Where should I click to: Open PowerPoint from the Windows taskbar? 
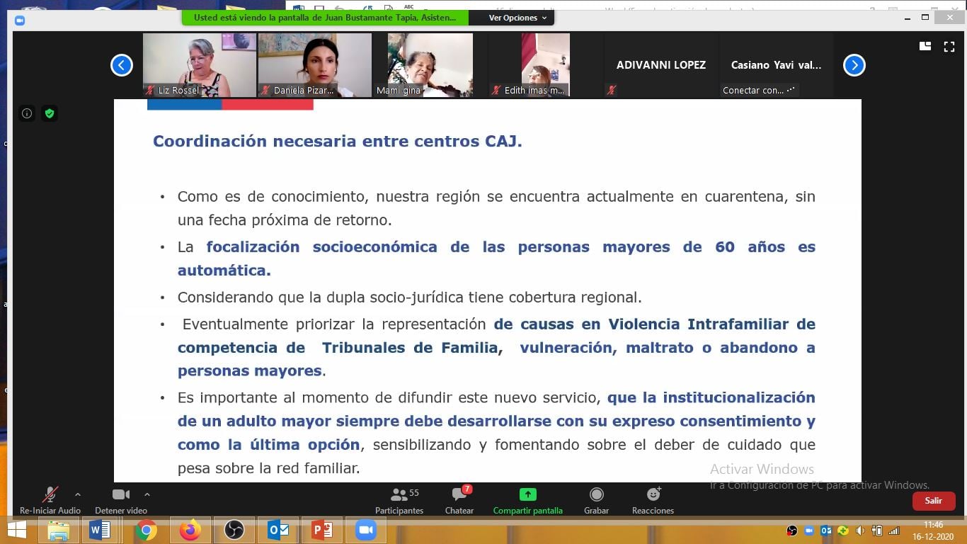pos(322,530)
